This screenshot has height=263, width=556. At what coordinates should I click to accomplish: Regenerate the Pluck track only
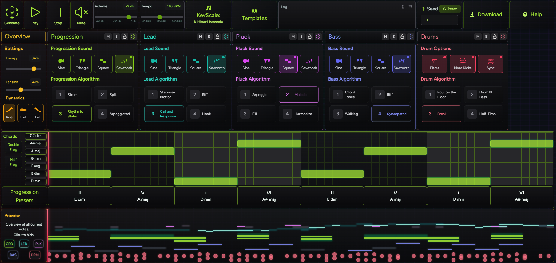tap(318, 37)
